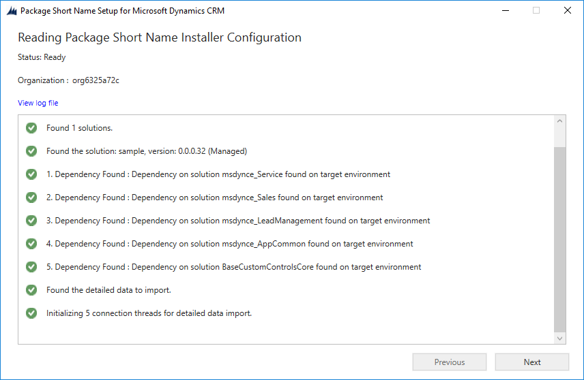584x380 pixels.
Task: Click check icon beside 'Initializing 5 connection threads'
Action: [31, 313]
